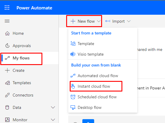The width and height of the screenshot is (165, 123).
Task: Click the Power Automate title
Action: 34,8
